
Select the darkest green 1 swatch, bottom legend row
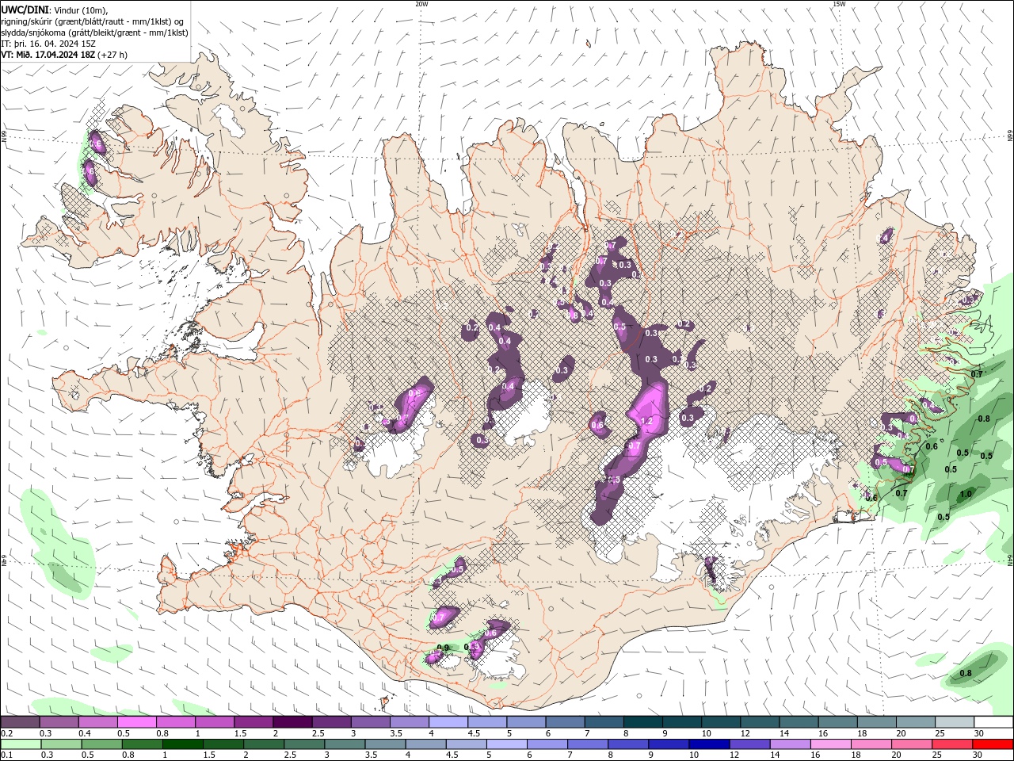coord(182,744)
